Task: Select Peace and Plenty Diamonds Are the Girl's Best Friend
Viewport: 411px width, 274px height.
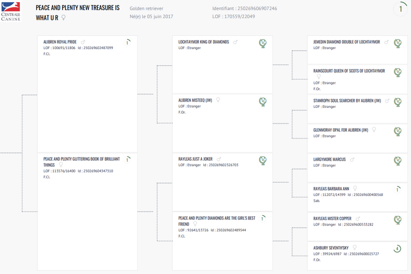Action: point(216,221)
